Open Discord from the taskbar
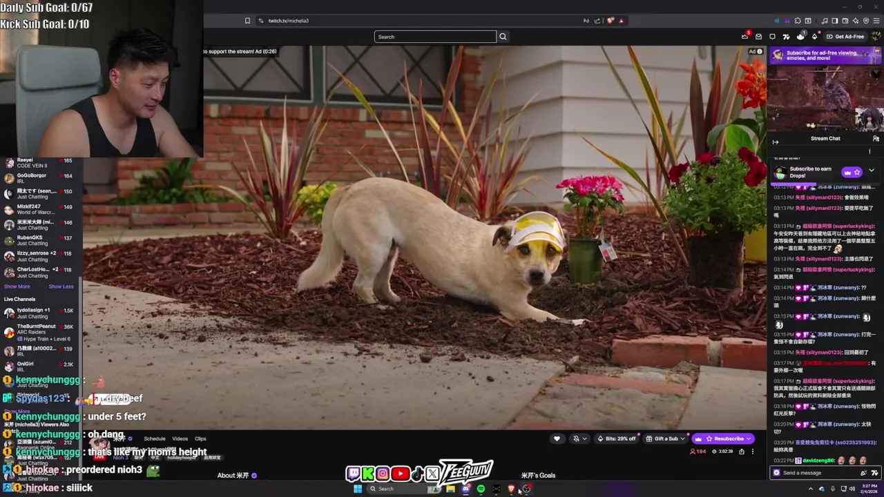This screenshot has height=497, width=884. pos(465,489)
